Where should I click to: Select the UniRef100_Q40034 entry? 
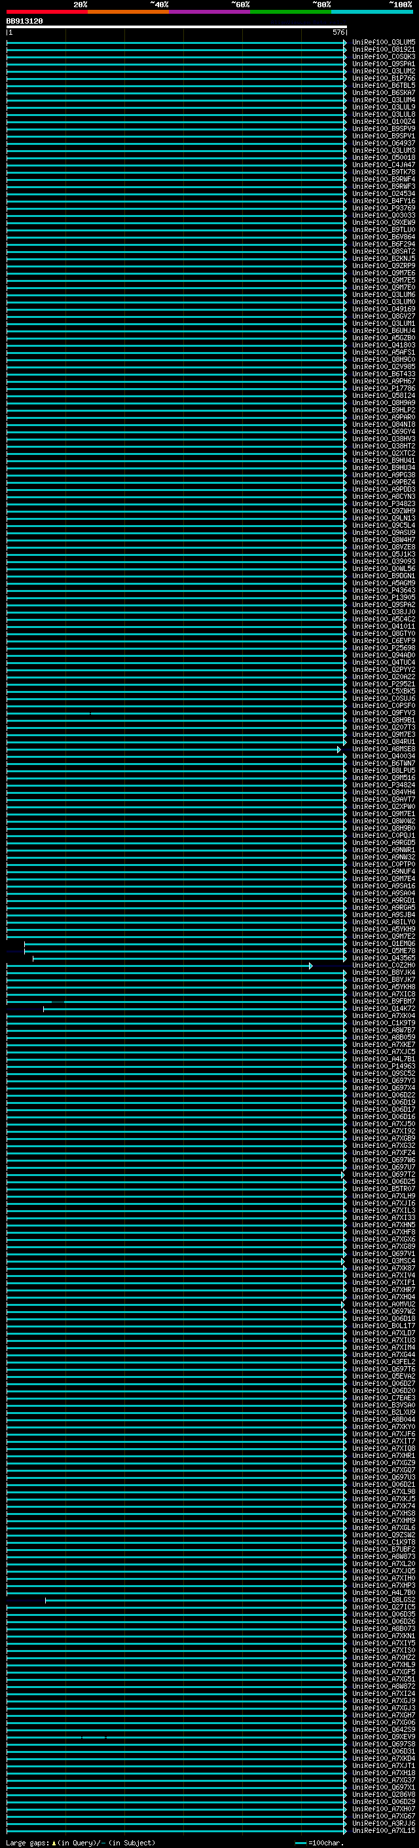tap(384, 756)
